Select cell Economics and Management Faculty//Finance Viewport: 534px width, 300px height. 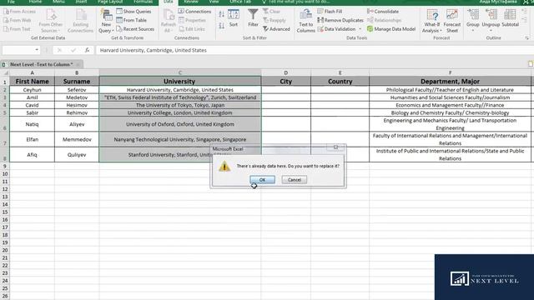click(450, 105)
